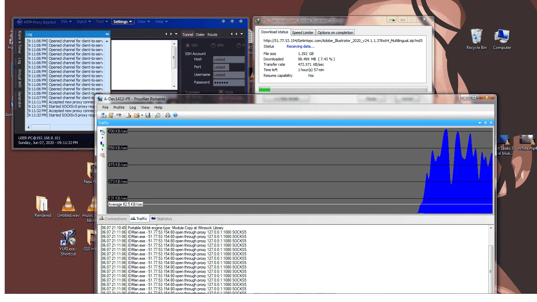Switch to Route tab in HTTP Proxy Injector
Viewport: 537px width, 302px height.
[x=212, y=35]
